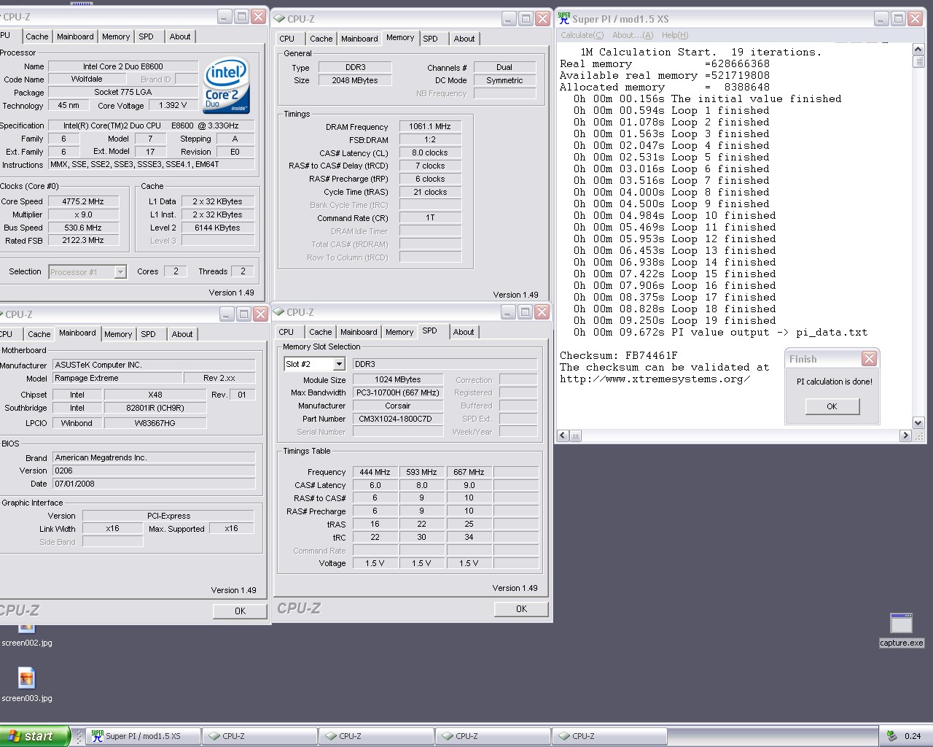This screenshot has height=747, width=933.
Task: Select CPU tab in DRAM timings CPU-Z window
Action: coord(287,39)
